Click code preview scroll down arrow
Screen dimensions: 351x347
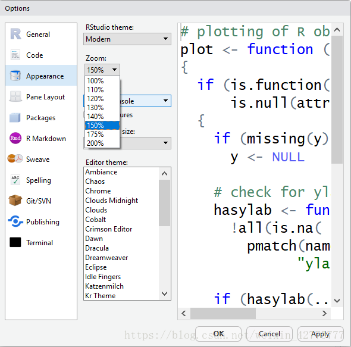tap(337, 301)
